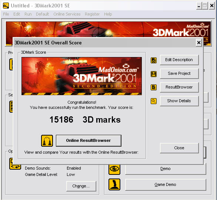Screen dimensions: 217x200
Task: Open the Register menu
Action: coord(92,14)
